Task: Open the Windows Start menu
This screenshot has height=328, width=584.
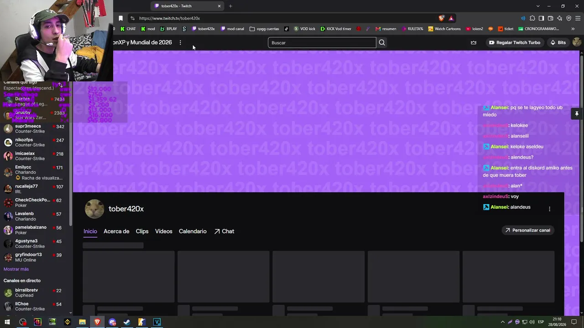Action: 7,322
